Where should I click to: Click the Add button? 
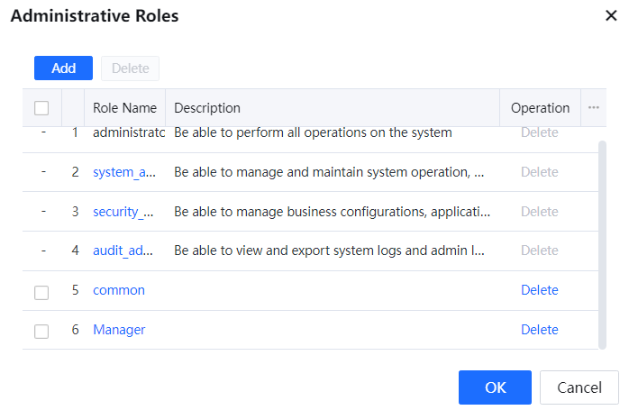point(63,68)
